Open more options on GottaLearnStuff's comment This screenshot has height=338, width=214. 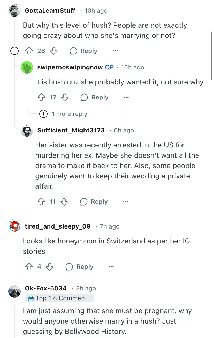[115, 51]
